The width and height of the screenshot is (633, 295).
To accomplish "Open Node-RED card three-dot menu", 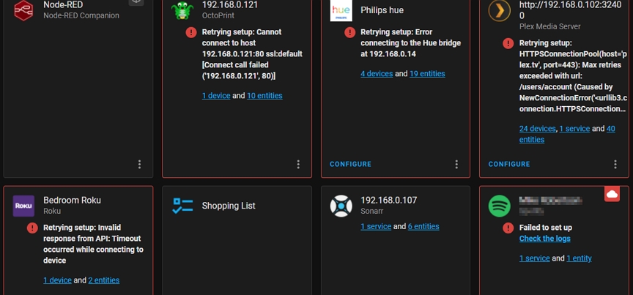I will pos(139,164).
